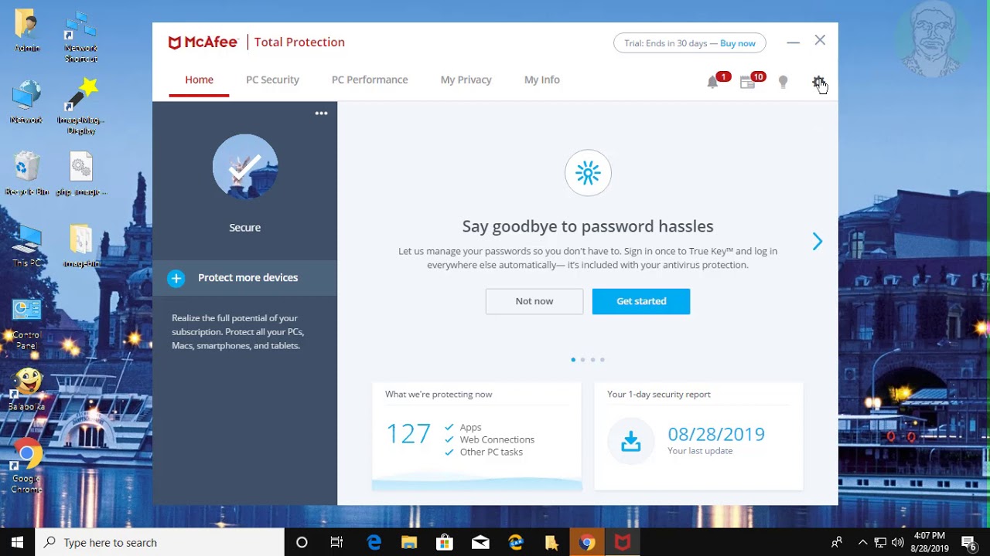Open the Recycle Bin
990x556 pixels.
[26, 173]
